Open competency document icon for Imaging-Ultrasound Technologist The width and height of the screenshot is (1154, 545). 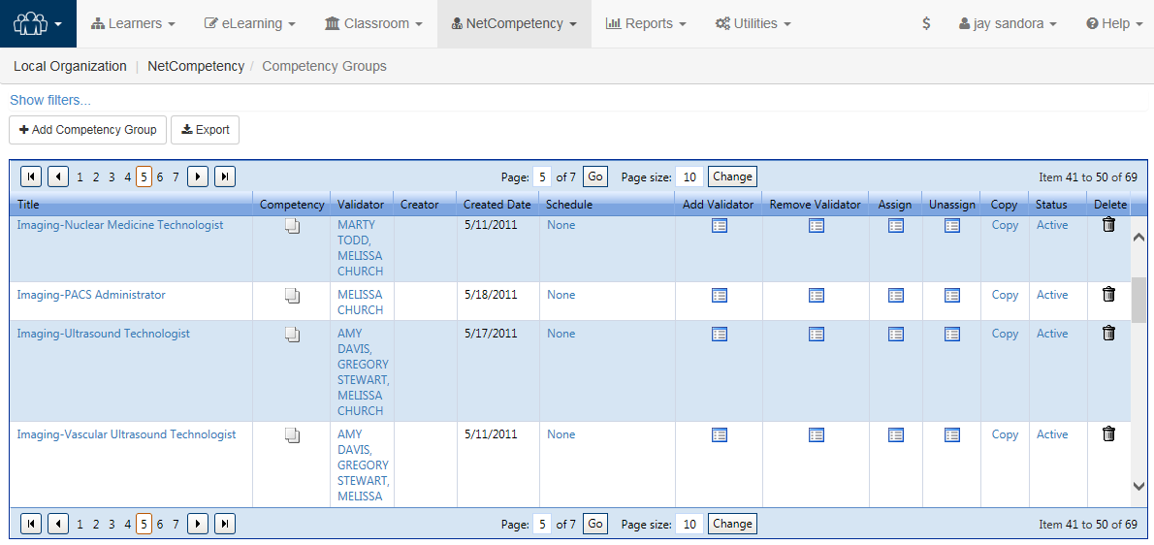292,334
